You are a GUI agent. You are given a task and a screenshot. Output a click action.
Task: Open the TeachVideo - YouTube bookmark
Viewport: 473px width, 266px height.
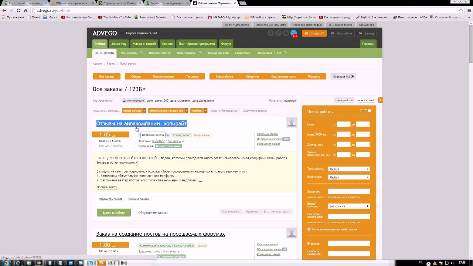[115, 17]
